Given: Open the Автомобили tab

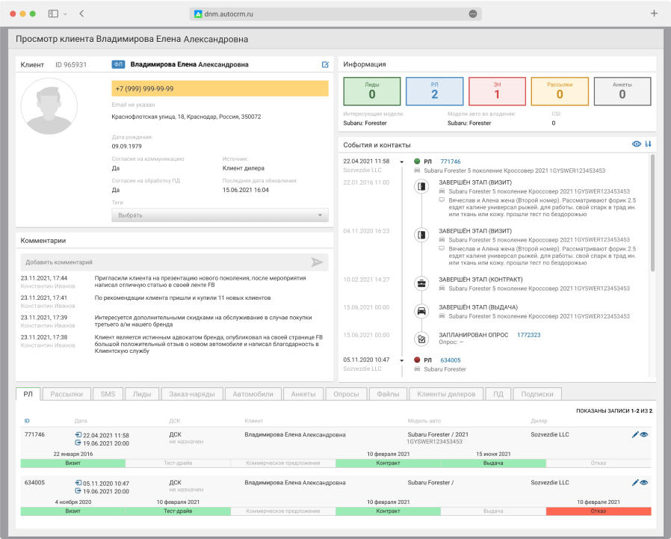Looking at the screenshot, I should pos(253,394).
